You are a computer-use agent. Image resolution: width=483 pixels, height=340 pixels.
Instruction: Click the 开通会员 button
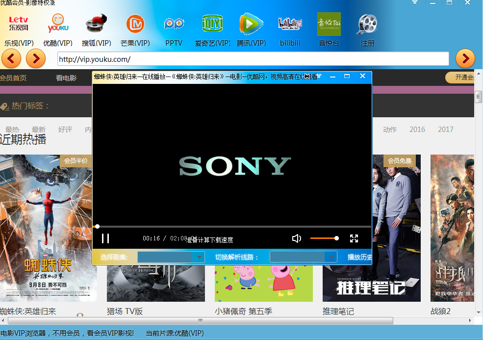460,77
